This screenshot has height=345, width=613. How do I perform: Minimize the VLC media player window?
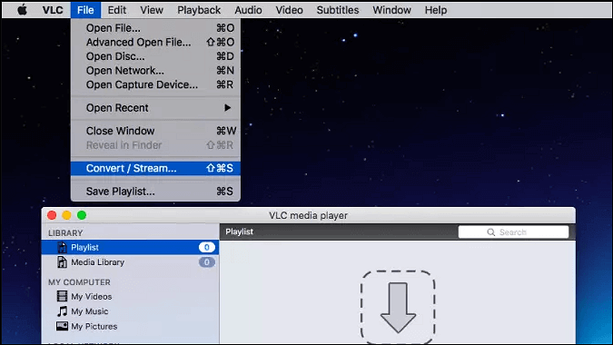(66, 215)
